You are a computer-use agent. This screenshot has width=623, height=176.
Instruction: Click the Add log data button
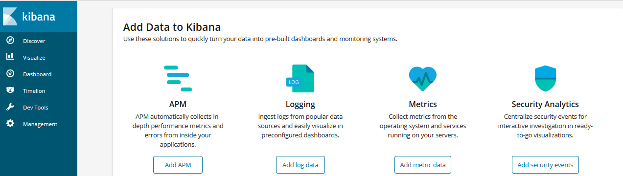pyautogui.click(x=300, y=165)
